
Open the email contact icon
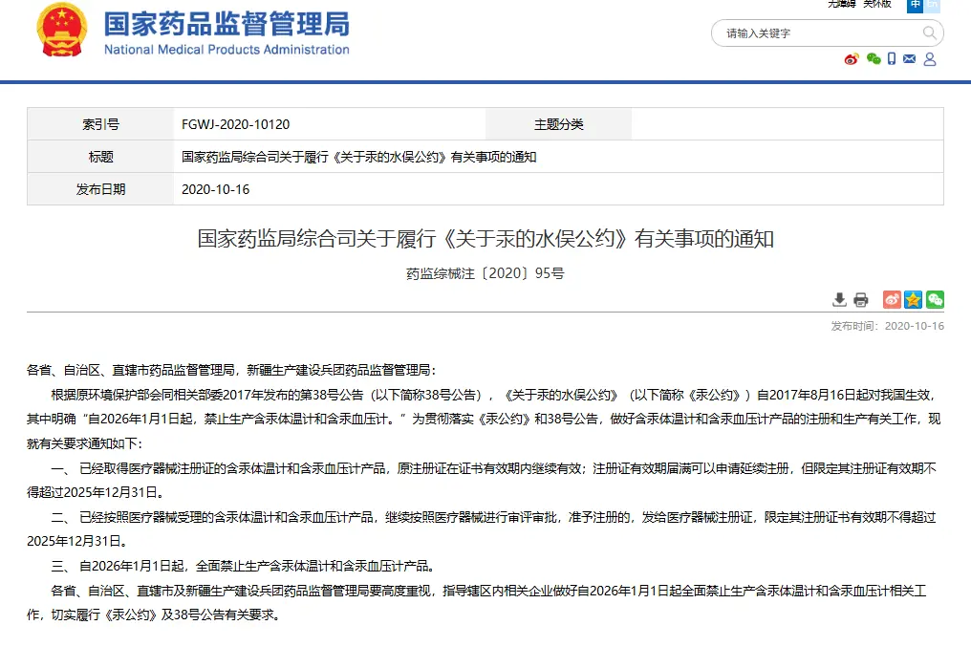pos(909,58)
